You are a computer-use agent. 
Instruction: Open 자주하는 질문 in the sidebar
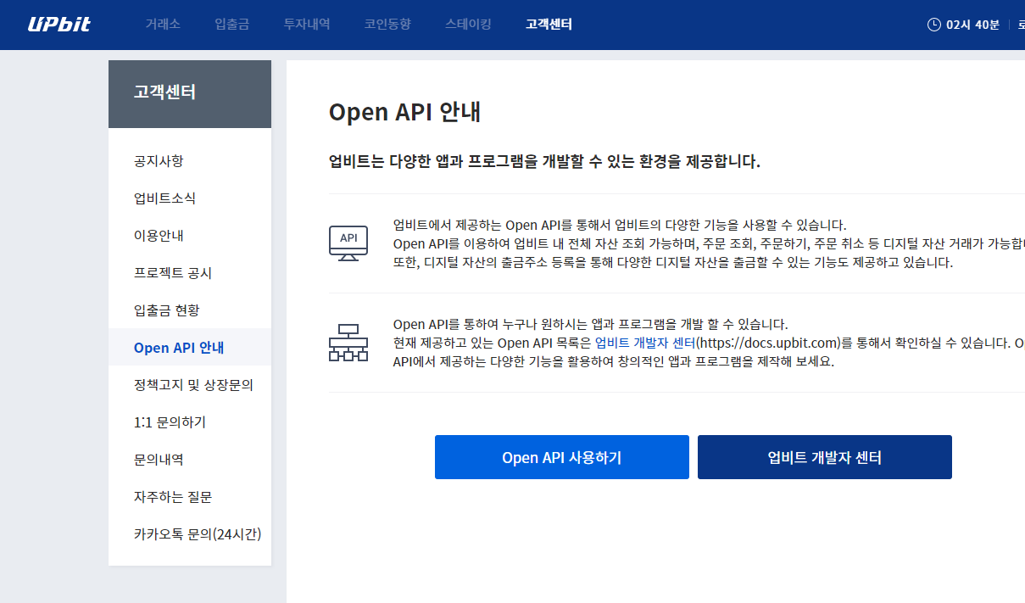[x=190, y=496]
